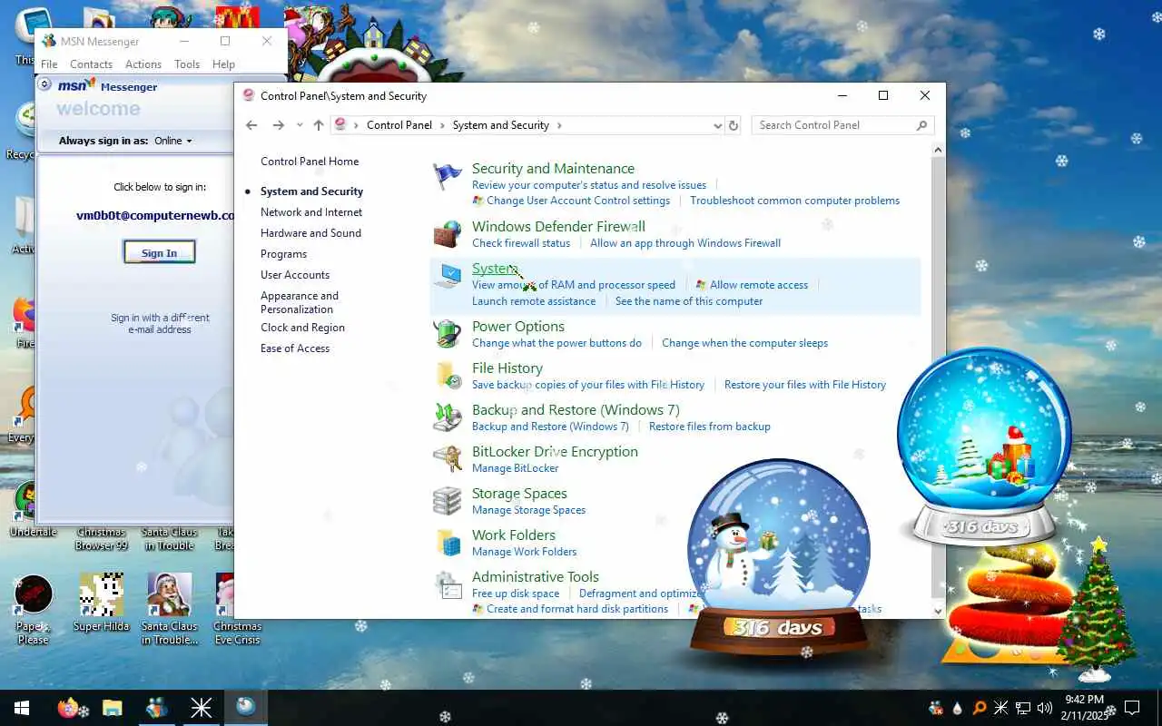The width and height of the screenshot is (1162, 726).
Task: Click See the name of this computer
Action: [689, 301]
